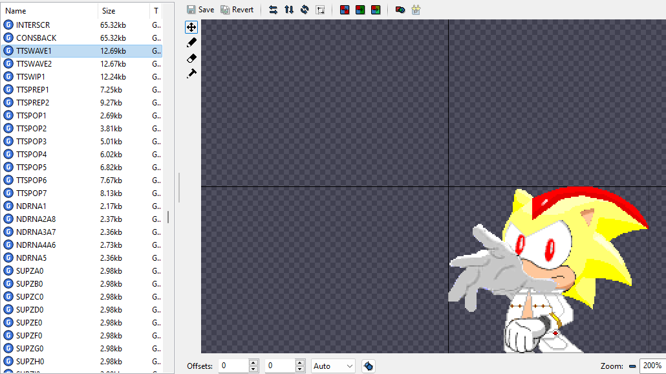Select the SUPZB0 entry
Screen dimensions: 666x374
82,284
